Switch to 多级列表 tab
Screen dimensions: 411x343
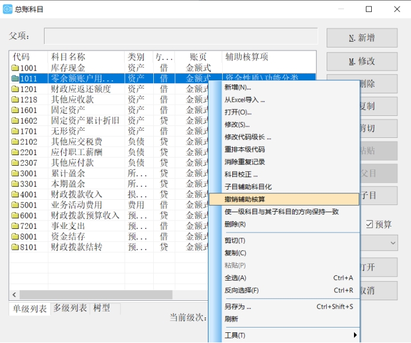pyautogui.click(x=69, y=308)
